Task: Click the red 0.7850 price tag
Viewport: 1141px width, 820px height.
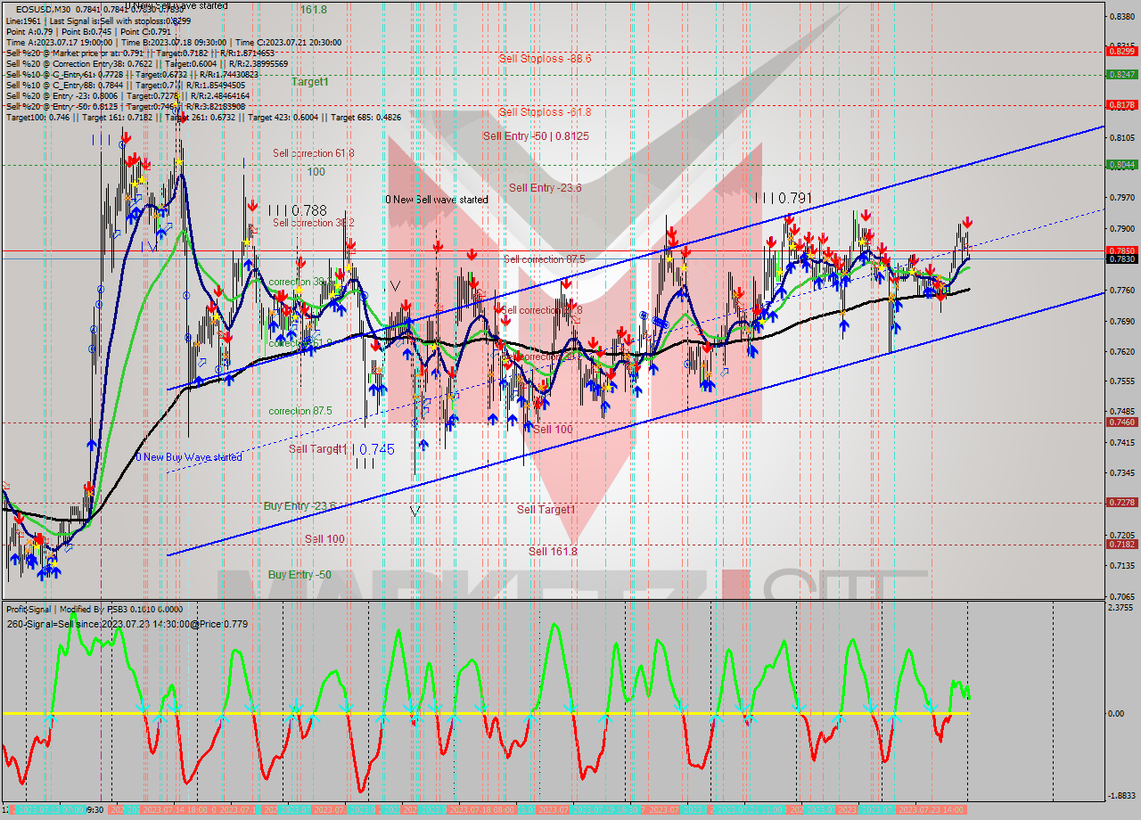Action: [x=1121, y=251]
